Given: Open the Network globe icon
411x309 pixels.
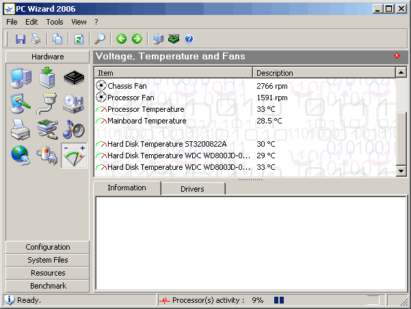Looking at the screenshot, I should coord(21,156).
